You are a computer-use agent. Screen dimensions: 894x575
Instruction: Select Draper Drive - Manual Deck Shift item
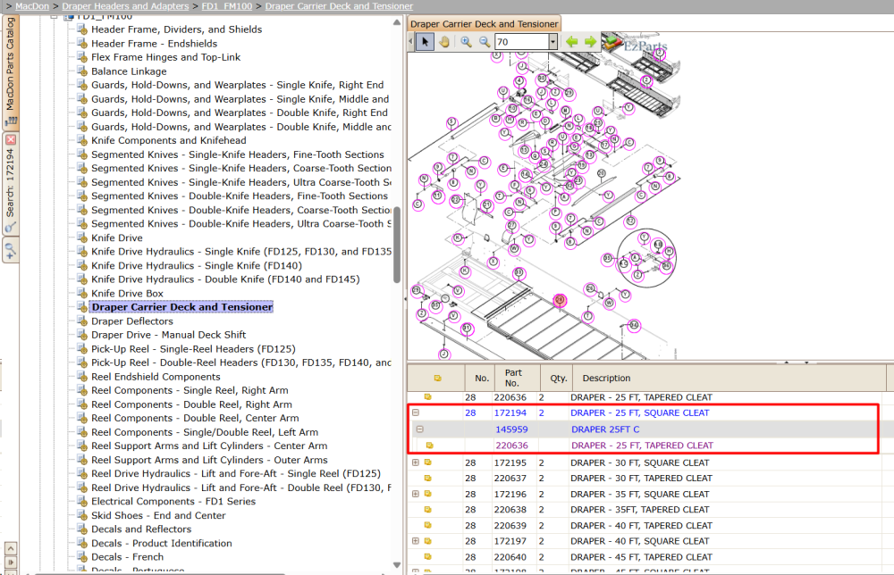(169, 335)
